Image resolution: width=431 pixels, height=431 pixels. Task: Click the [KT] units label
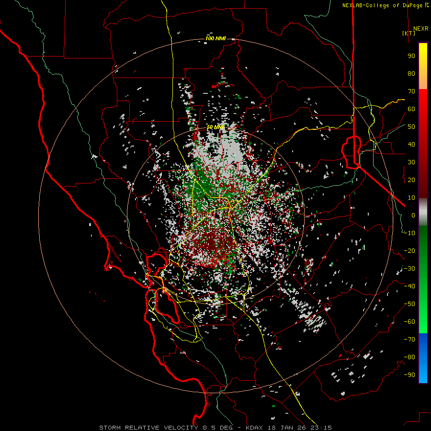pos(408,33)
